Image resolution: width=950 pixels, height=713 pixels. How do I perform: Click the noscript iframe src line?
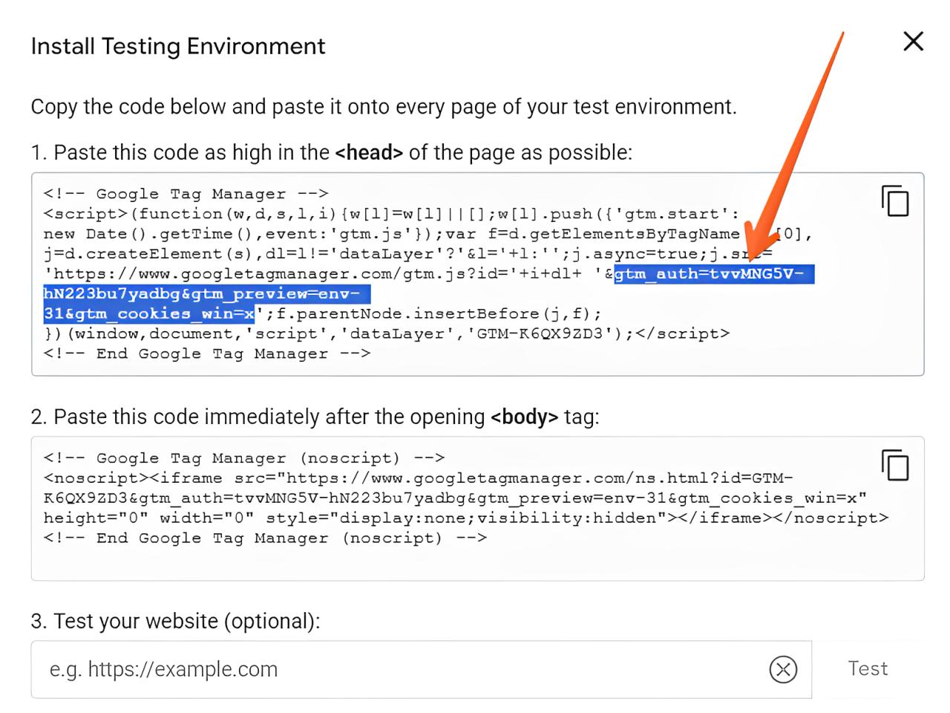pyautogui.click(x=418, y=478)
